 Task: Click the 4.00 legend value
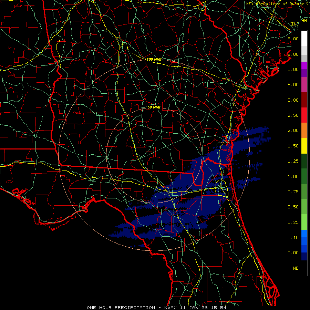293,85
